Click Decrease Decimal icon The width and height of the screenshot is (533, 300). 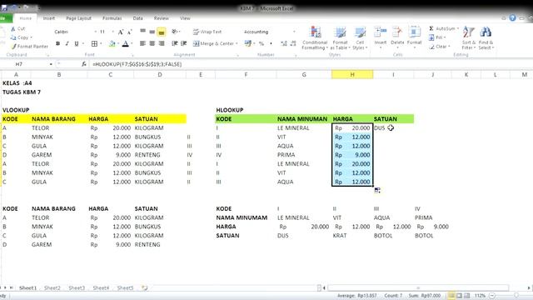pos(293,43)
